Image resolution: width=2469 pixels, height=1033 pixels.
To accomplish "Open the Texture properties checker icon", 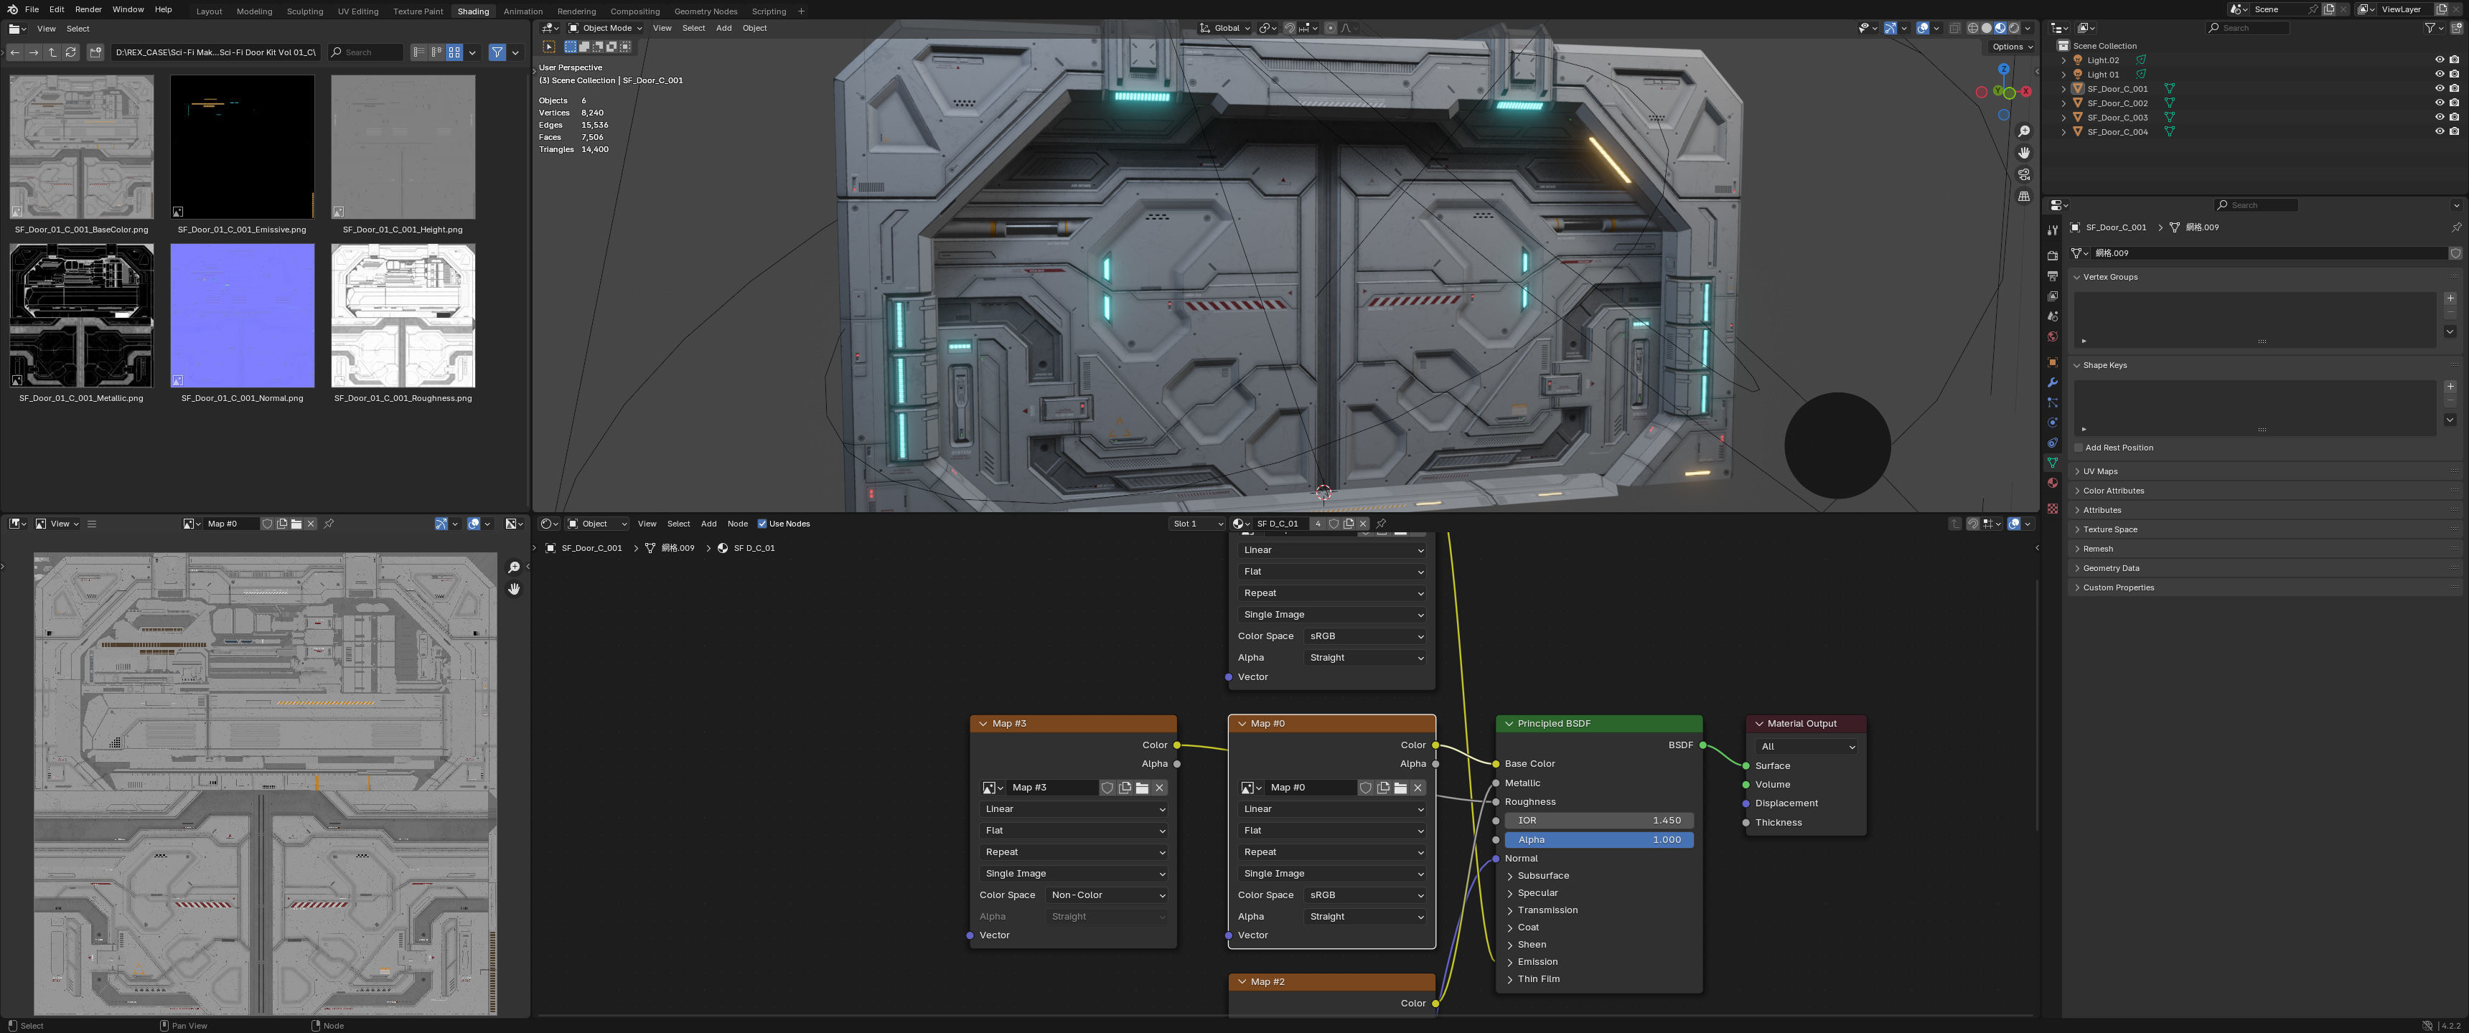I will [x=2052, y=508].
